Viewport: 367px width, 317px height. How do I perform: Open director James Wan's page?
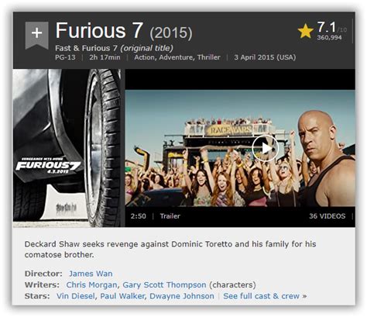(x=91, y=274)
